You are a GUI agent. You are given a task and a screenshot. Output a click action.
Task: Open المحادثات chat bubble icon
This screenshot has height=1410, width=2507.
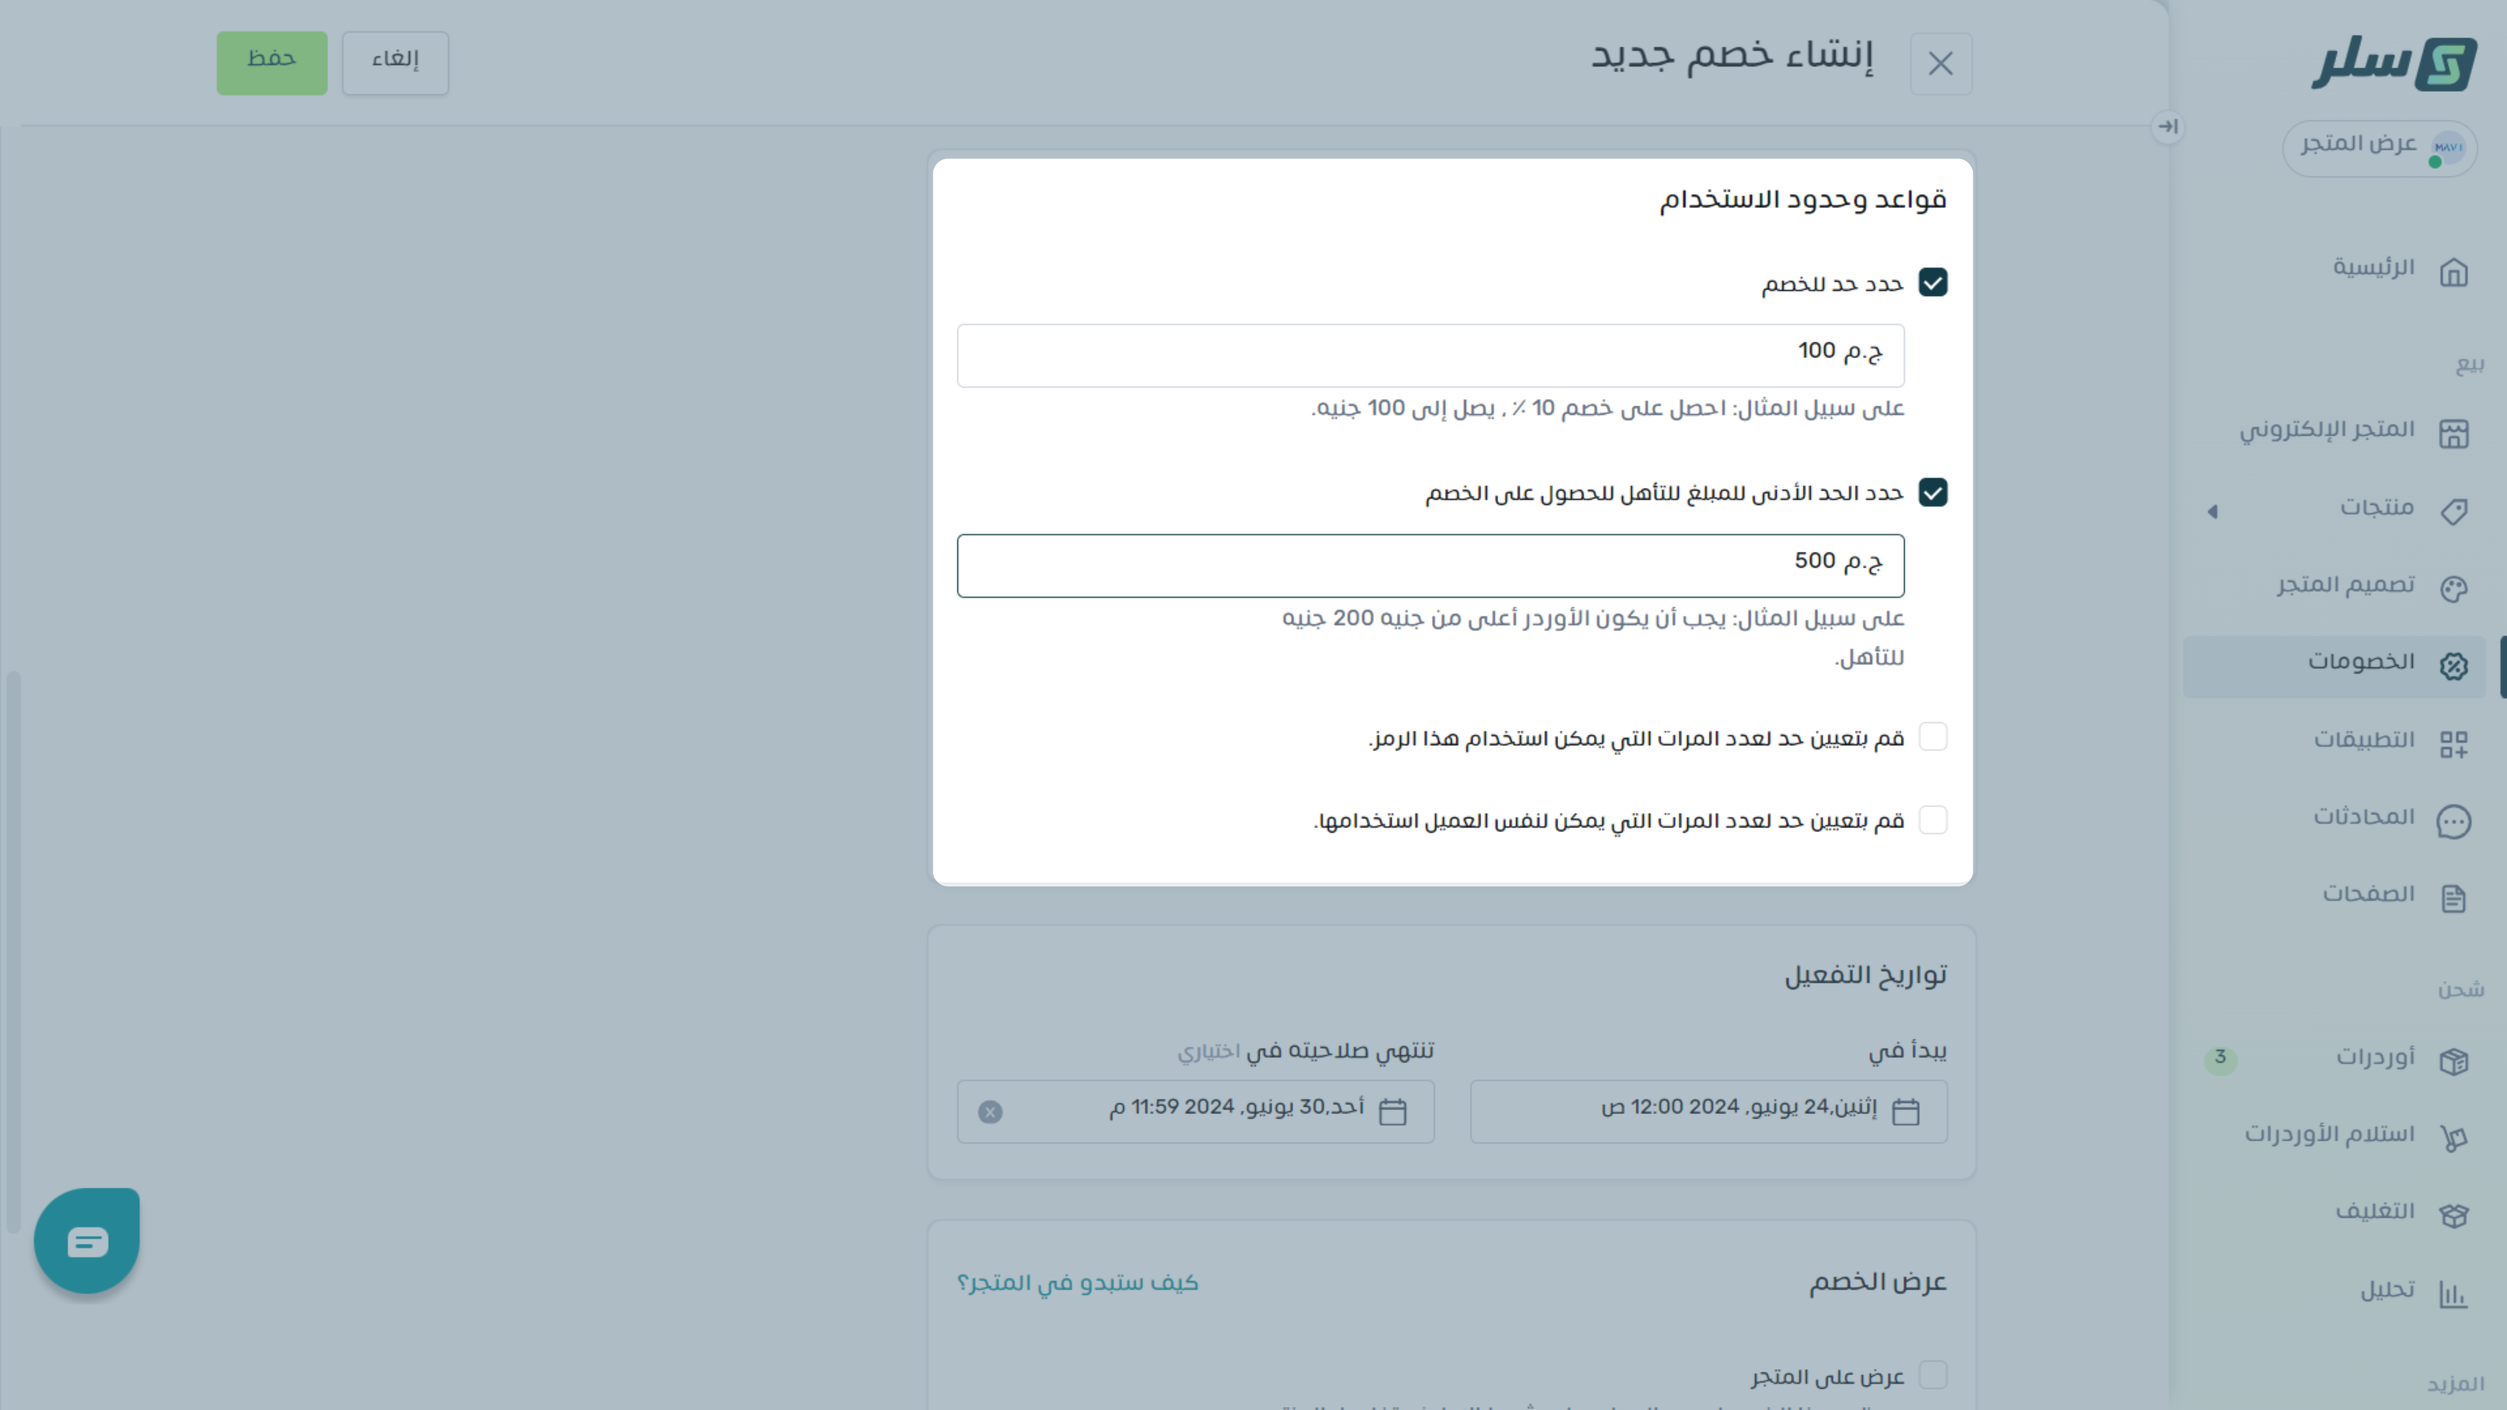tap(2453, 821)
